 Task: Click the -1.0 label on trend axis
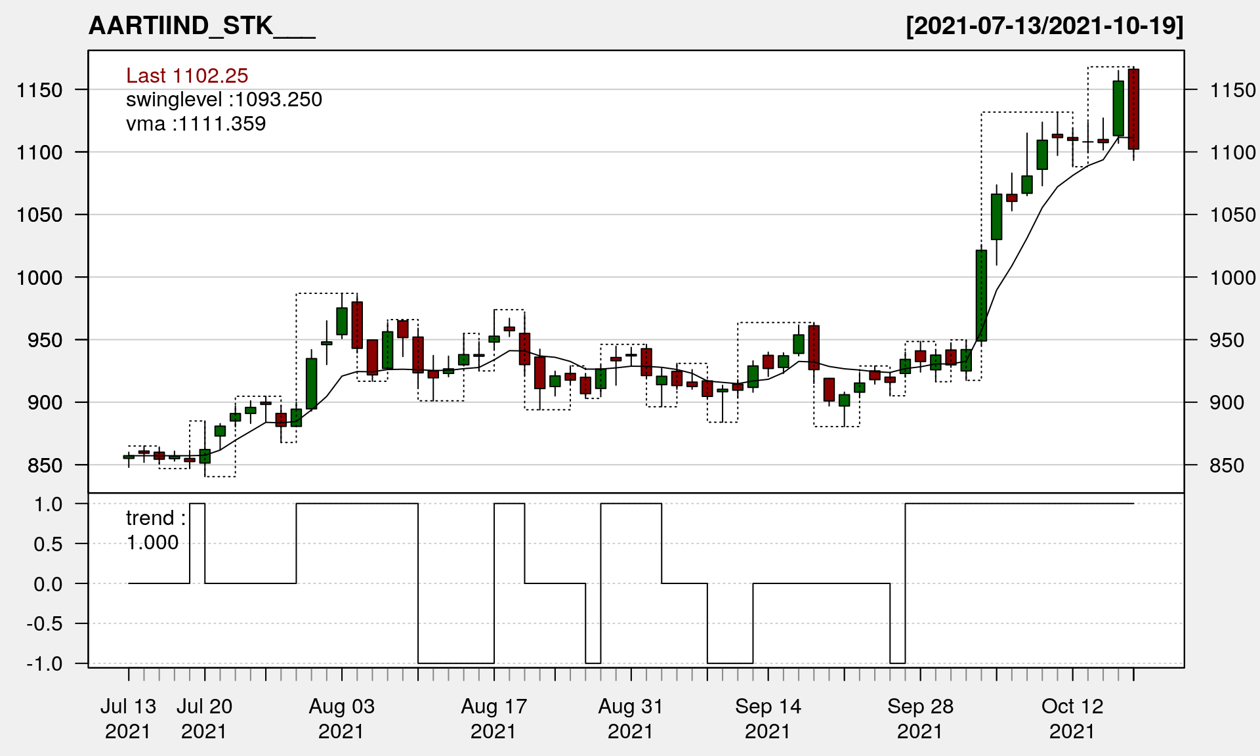(x=45, y=663)
